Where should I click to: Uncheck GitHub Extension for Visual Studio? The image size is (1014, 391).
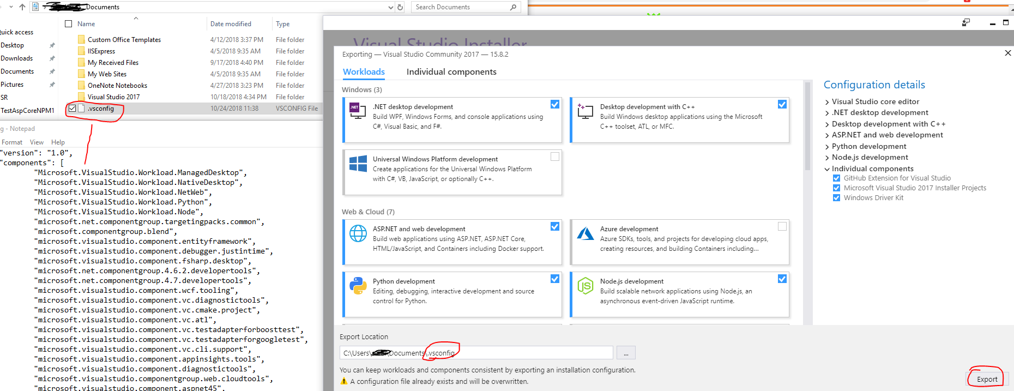836,178
